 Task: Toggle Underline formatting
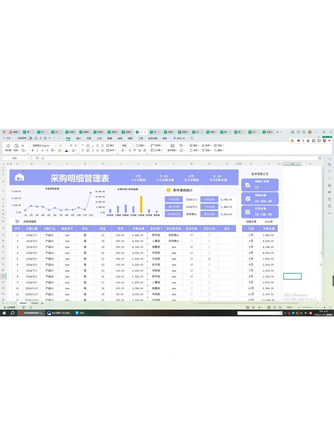pyautogui.click(x=42, y=150)
